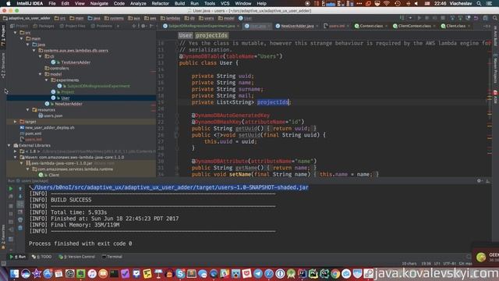Open NewUserAdder class in tree
This screenshot has height=281, width=499.
(x=64, y=104)
